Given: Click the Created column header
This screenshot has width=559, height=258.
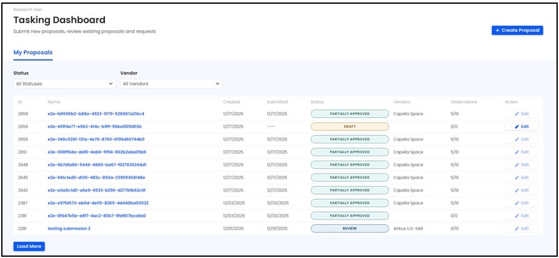Looking at the screenshot, I should pyautogui.click(x=231, y=102).
